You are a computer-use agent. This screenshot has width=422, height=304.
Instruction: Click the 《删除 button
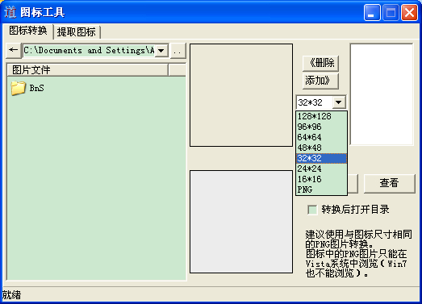point(320,63)
